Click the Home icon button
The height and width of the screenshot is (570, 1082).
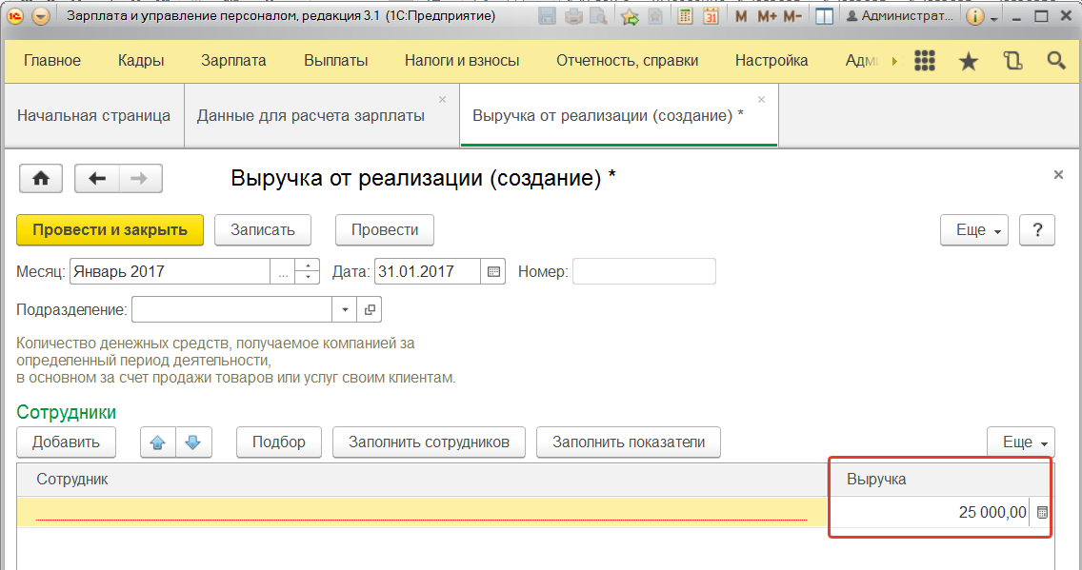(x=41, y=179)
